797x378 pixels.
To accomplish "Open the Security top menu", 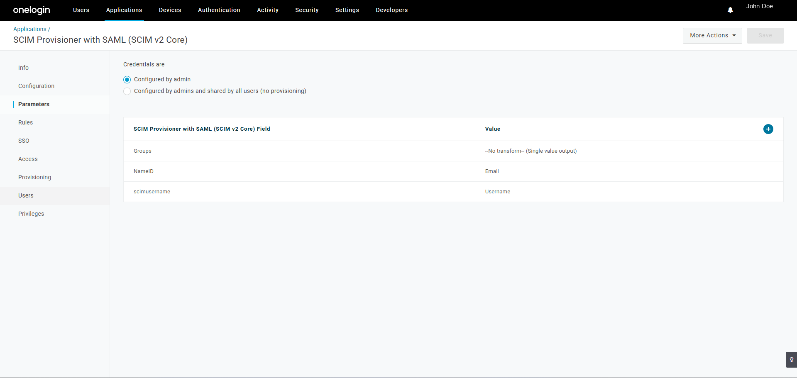I will (x=307, y=10).
